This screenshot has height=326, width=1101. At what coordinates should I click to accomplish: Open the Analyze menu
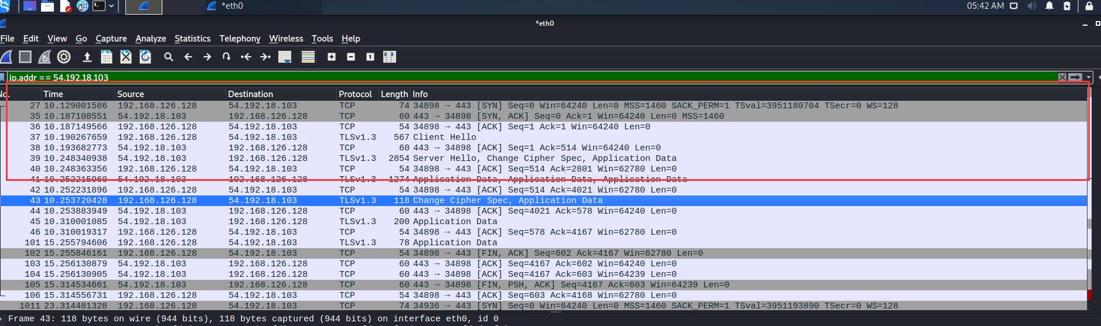point(151,39)
